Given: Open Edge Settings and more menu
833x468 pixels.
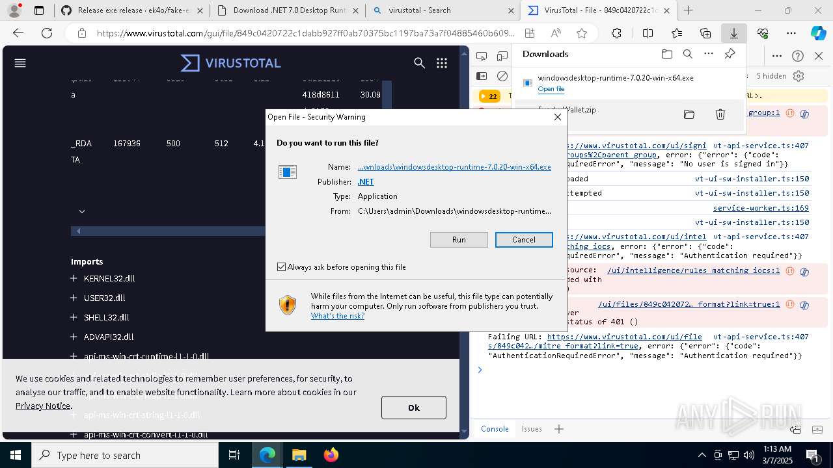Looking at the screenshot, I should coord(791,34).
